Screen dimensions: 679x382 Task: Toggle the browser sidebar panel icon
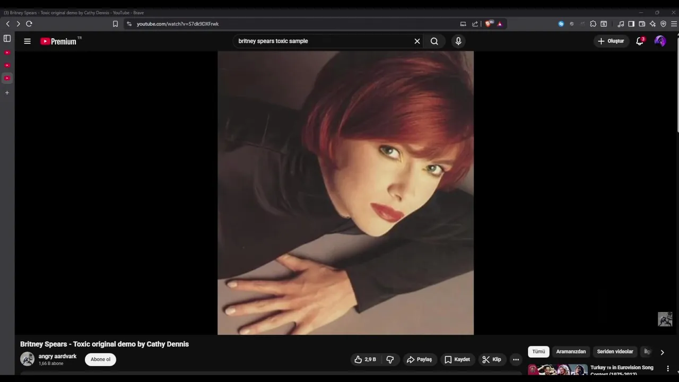coord(631,24)
